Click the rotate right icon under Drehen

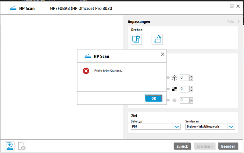coord(157,39)
